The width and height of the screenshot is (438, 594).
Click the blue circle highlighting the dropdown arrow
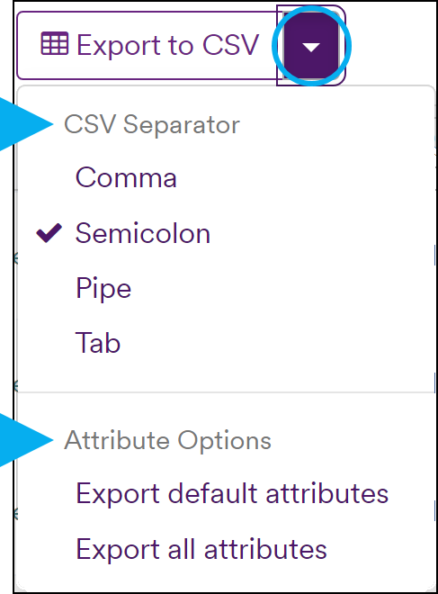(311, 46)
